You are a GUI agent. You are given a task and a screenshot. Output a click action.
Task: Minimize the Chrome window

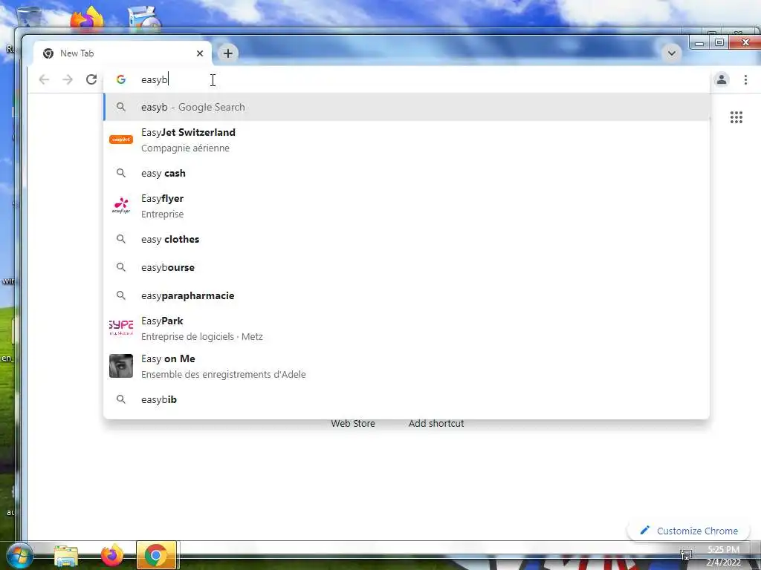tap(699, 43)
